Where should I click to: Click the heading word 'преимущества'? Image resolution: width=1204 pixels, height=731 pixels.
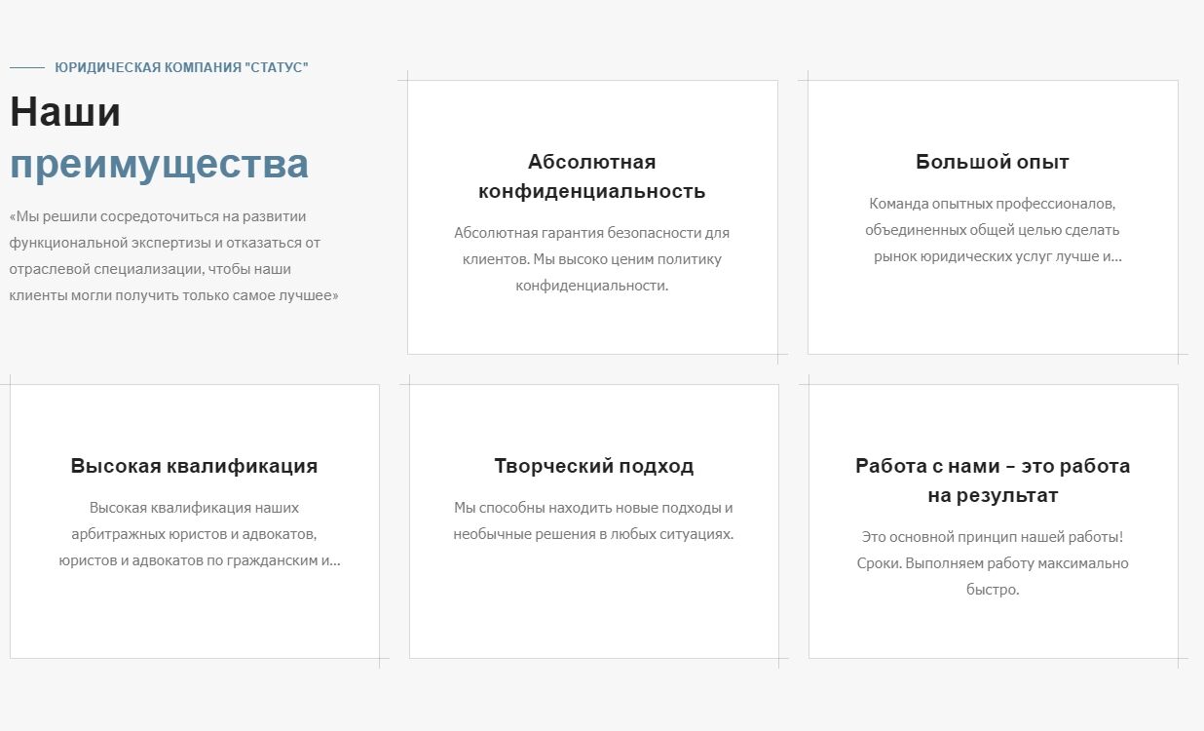(x=160, y=165)
